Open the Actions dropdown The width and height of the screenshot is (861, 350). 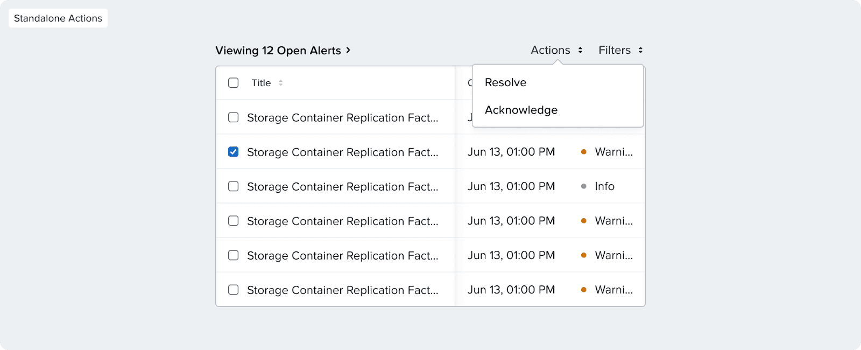coord(551,50)
